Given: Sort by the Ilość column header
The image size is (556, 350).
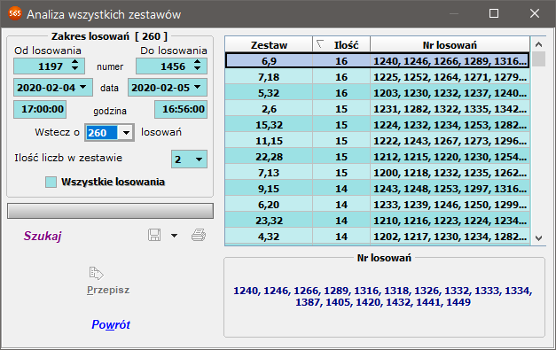Looking at the screenshot, I should click(x=341, y=45).
